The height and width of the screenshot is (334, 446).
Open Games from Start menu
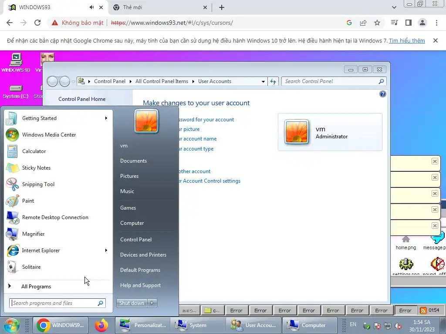click(128, 208)
